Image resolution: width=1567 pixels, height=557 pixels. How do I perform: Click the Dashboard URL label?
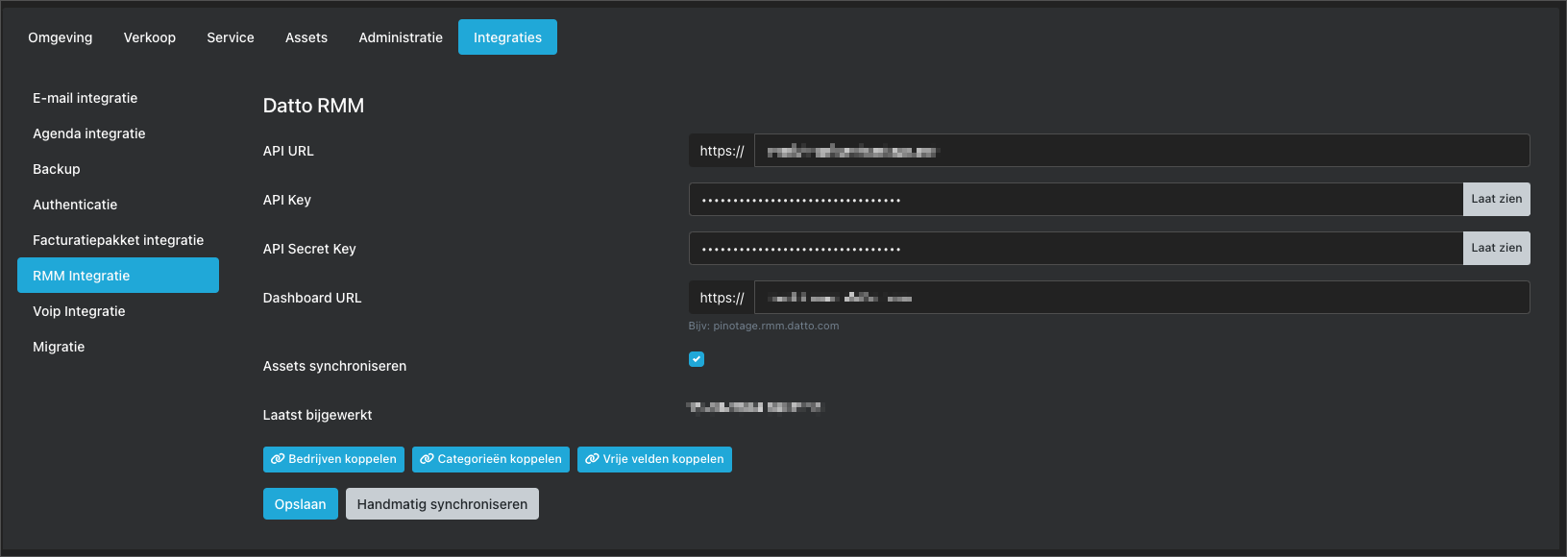(312, 298)
